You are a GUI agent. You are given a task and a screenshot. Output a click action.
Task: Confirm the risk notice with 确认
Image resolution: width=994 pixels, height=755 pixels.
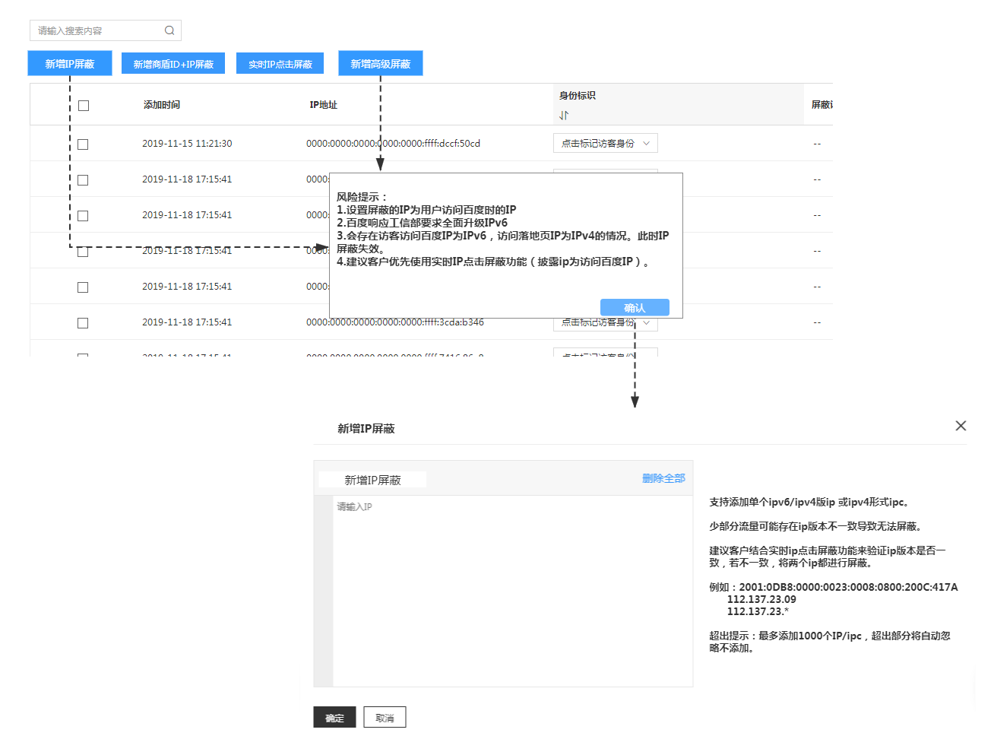point(634,307)
